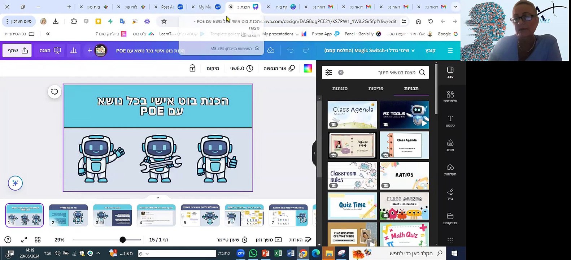Open the Elements (אלמנטים) sidebar panel
Viewport: 571px width, 260px height.
tap(450, 97)
